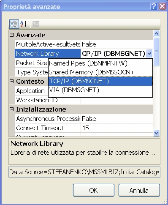Choose Named Pipes (DBNMPNTW) option
Image resolution: width=168 pixels, height=205 pixels.
(100, 63)
